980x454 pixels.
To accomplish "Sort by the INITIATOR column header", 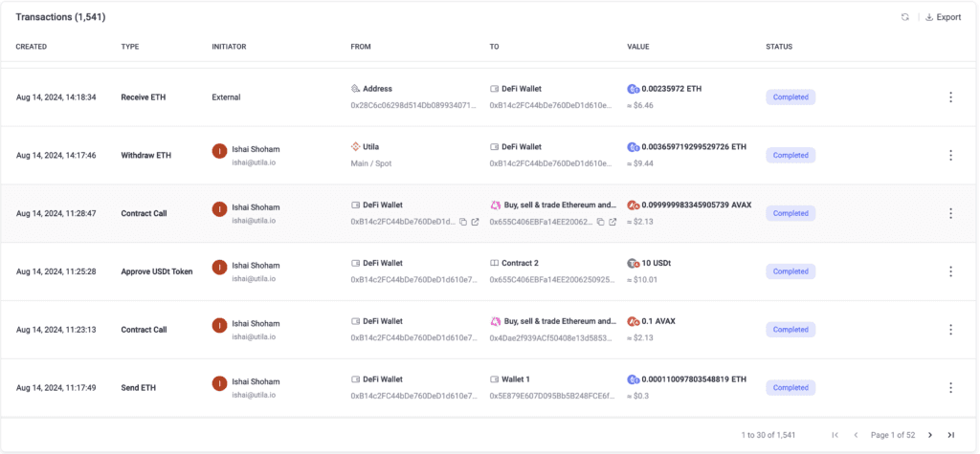I will pyautogui.click(x=230, y=47).
